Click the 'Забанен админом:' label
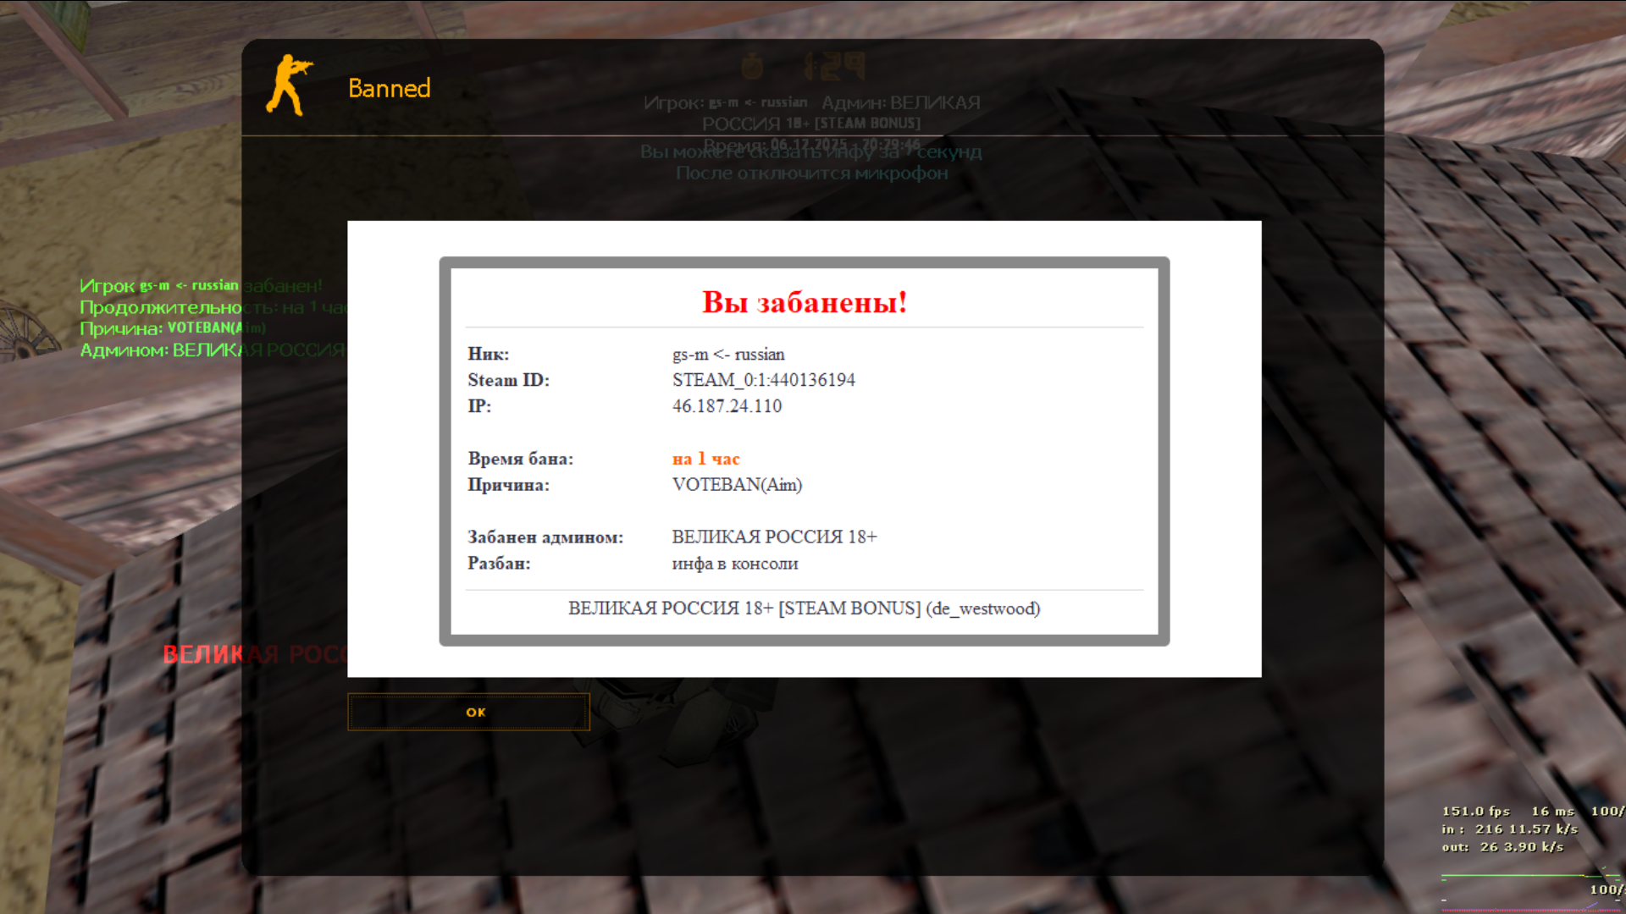Screen dimensions: 1626x914 pyautogui.click(x=545, y=537)
